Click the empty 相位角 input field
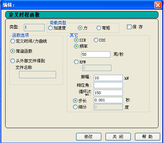Screen dimensions: 164x143 108,85
